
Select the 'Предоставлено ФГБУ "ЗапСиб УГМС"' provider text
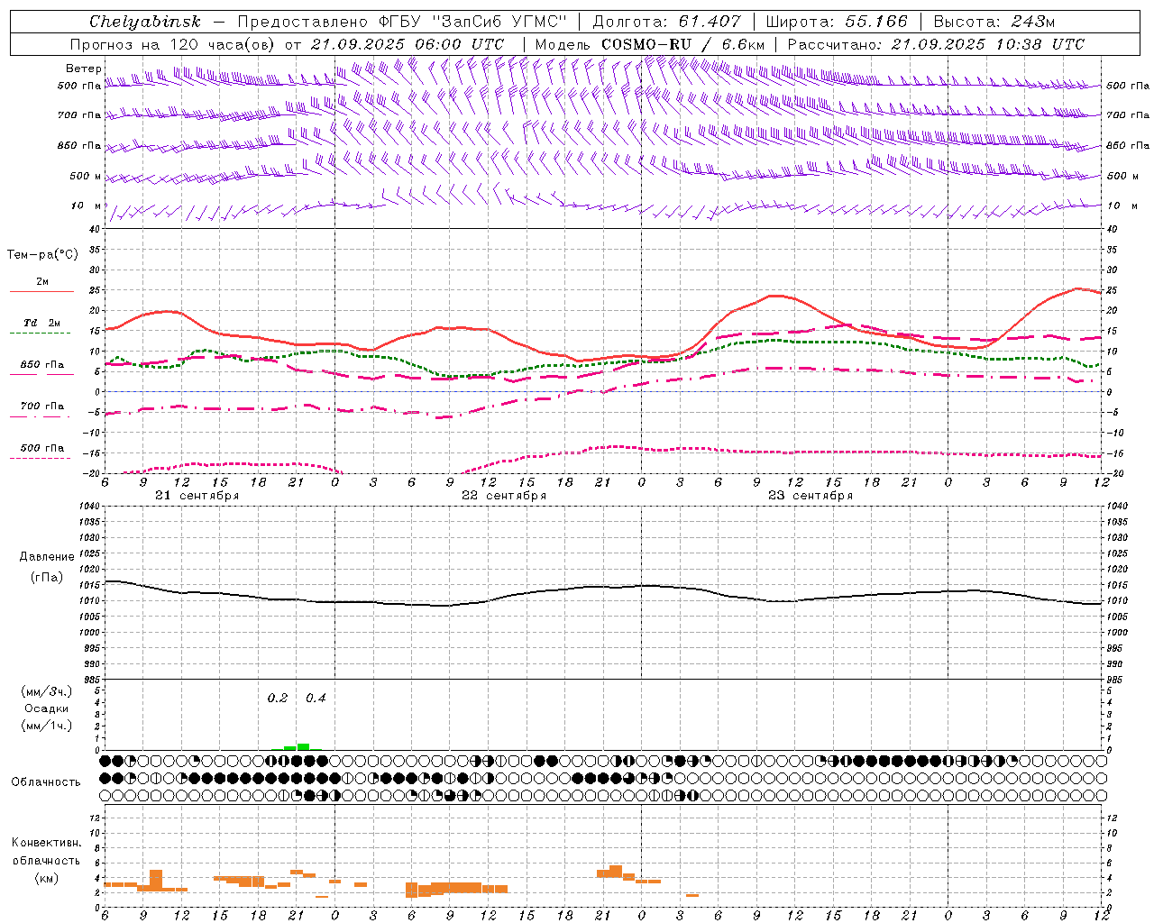coord(402,22)
